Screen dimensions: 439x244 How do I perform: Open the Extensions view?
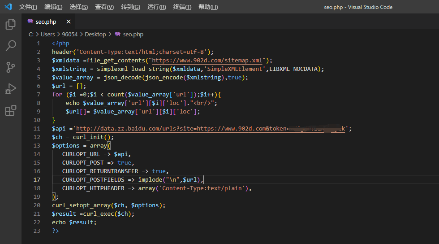click(x=10, y=110)
